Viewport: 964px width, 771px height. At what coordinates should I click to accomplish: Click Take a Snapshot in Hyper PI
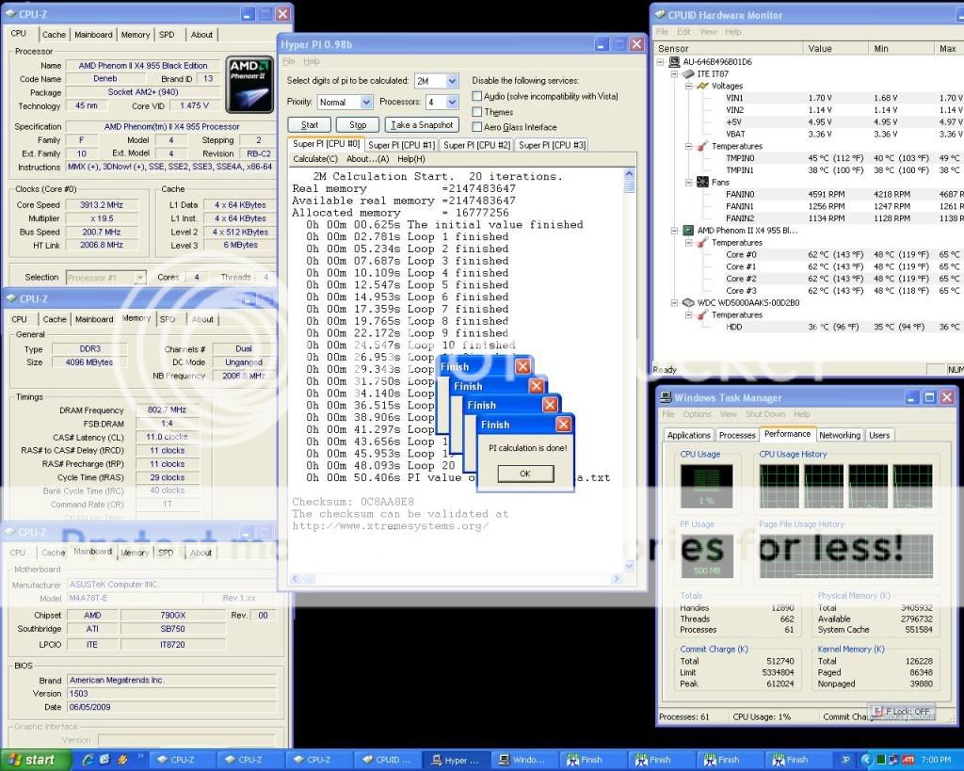(x=422, y=125)
